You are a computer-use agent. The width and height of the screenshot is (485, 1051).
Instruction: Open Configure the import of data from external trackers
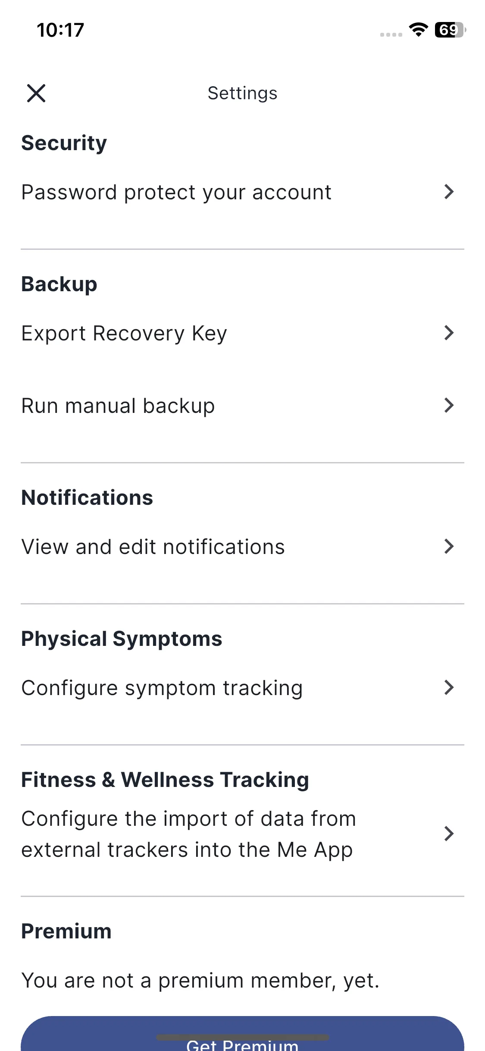tap(242, 834)
